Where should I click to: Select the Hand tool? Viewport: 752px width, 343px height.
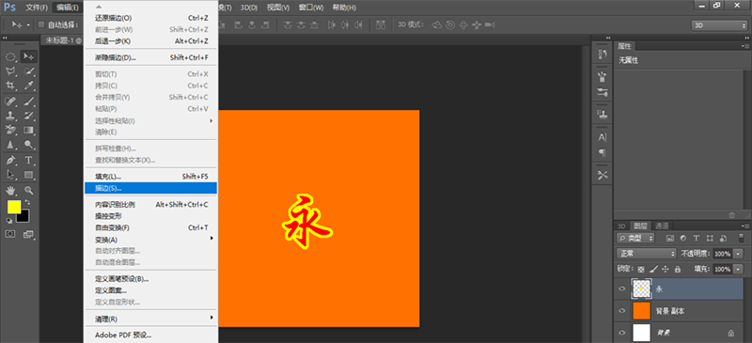[x=10, y=190]
